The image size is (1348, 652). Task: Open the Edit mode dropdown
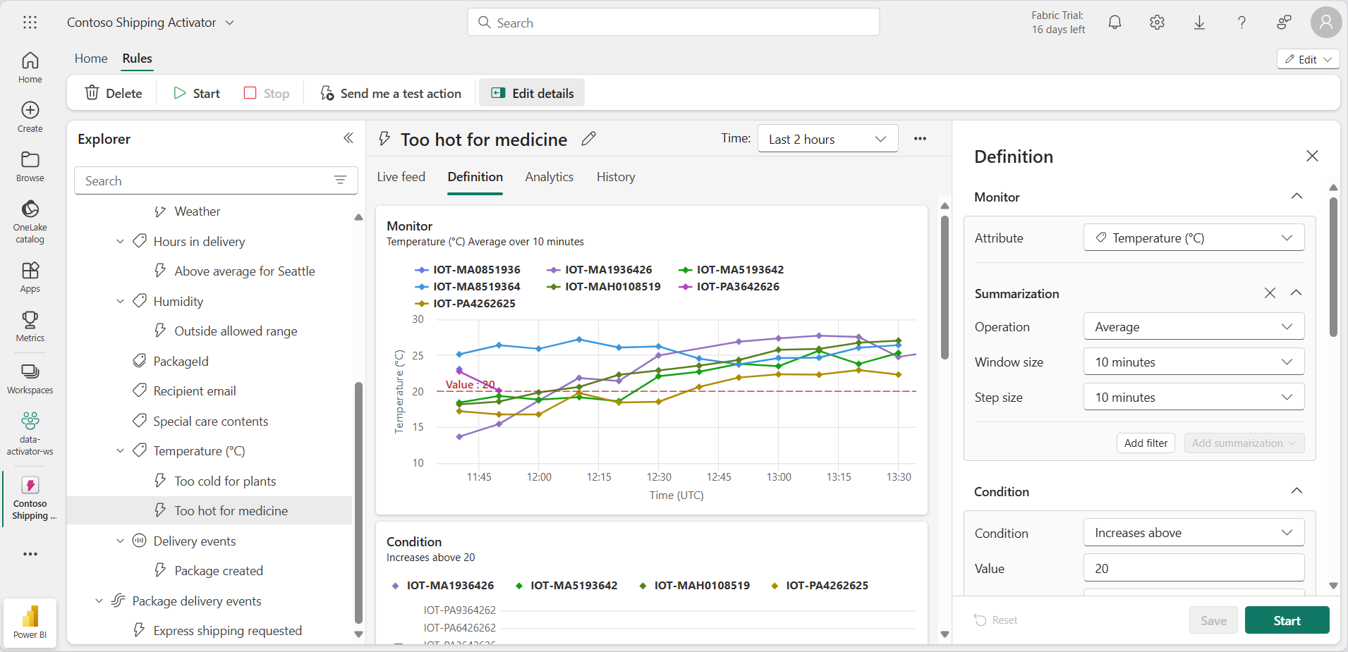point(1308,59)
